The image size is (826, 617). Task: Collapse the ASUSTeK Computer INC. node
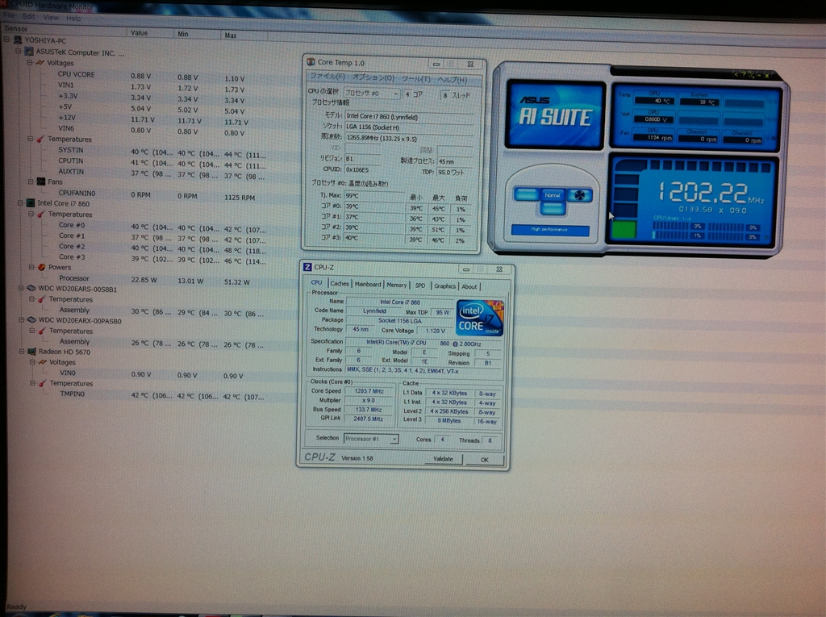pos(19,51)
